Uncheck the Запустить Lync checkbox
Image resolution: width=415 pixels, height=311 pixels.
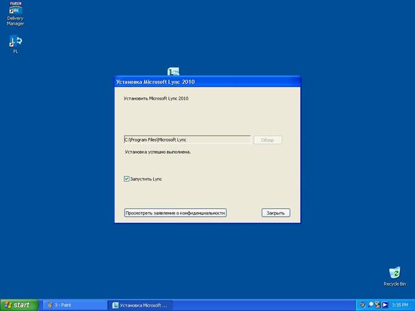[126, 179]
